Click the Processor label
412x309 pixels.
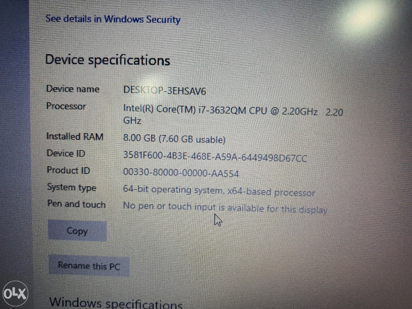(66, 106)
